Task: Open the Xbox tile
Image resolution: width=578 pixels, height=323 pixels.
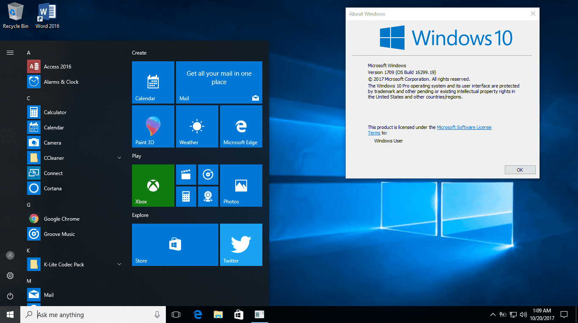Action: pos(153,186)
